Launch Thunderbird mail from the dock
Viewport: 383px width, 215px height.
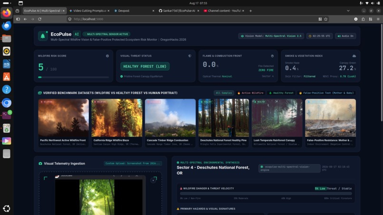[7, 26]
